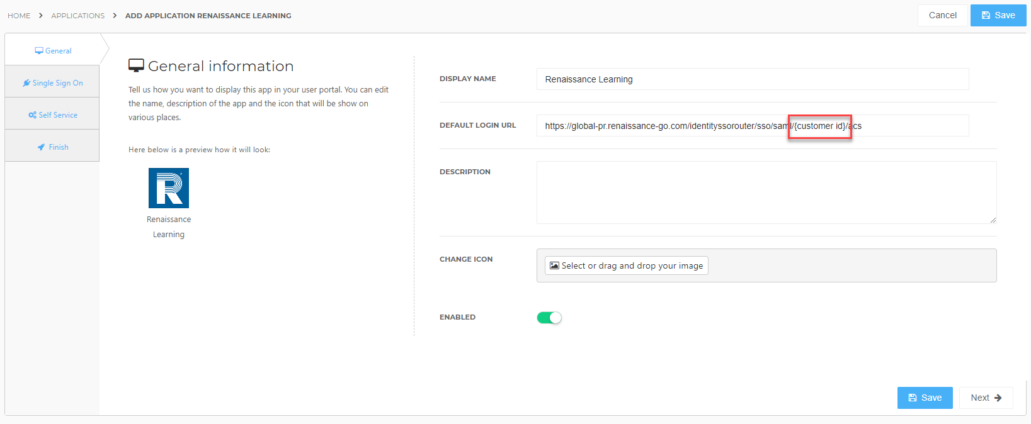The width and height of the screenshot is (1031, 424).
Task: Go to HOME breadcrumb
Action: coord(19,16)
